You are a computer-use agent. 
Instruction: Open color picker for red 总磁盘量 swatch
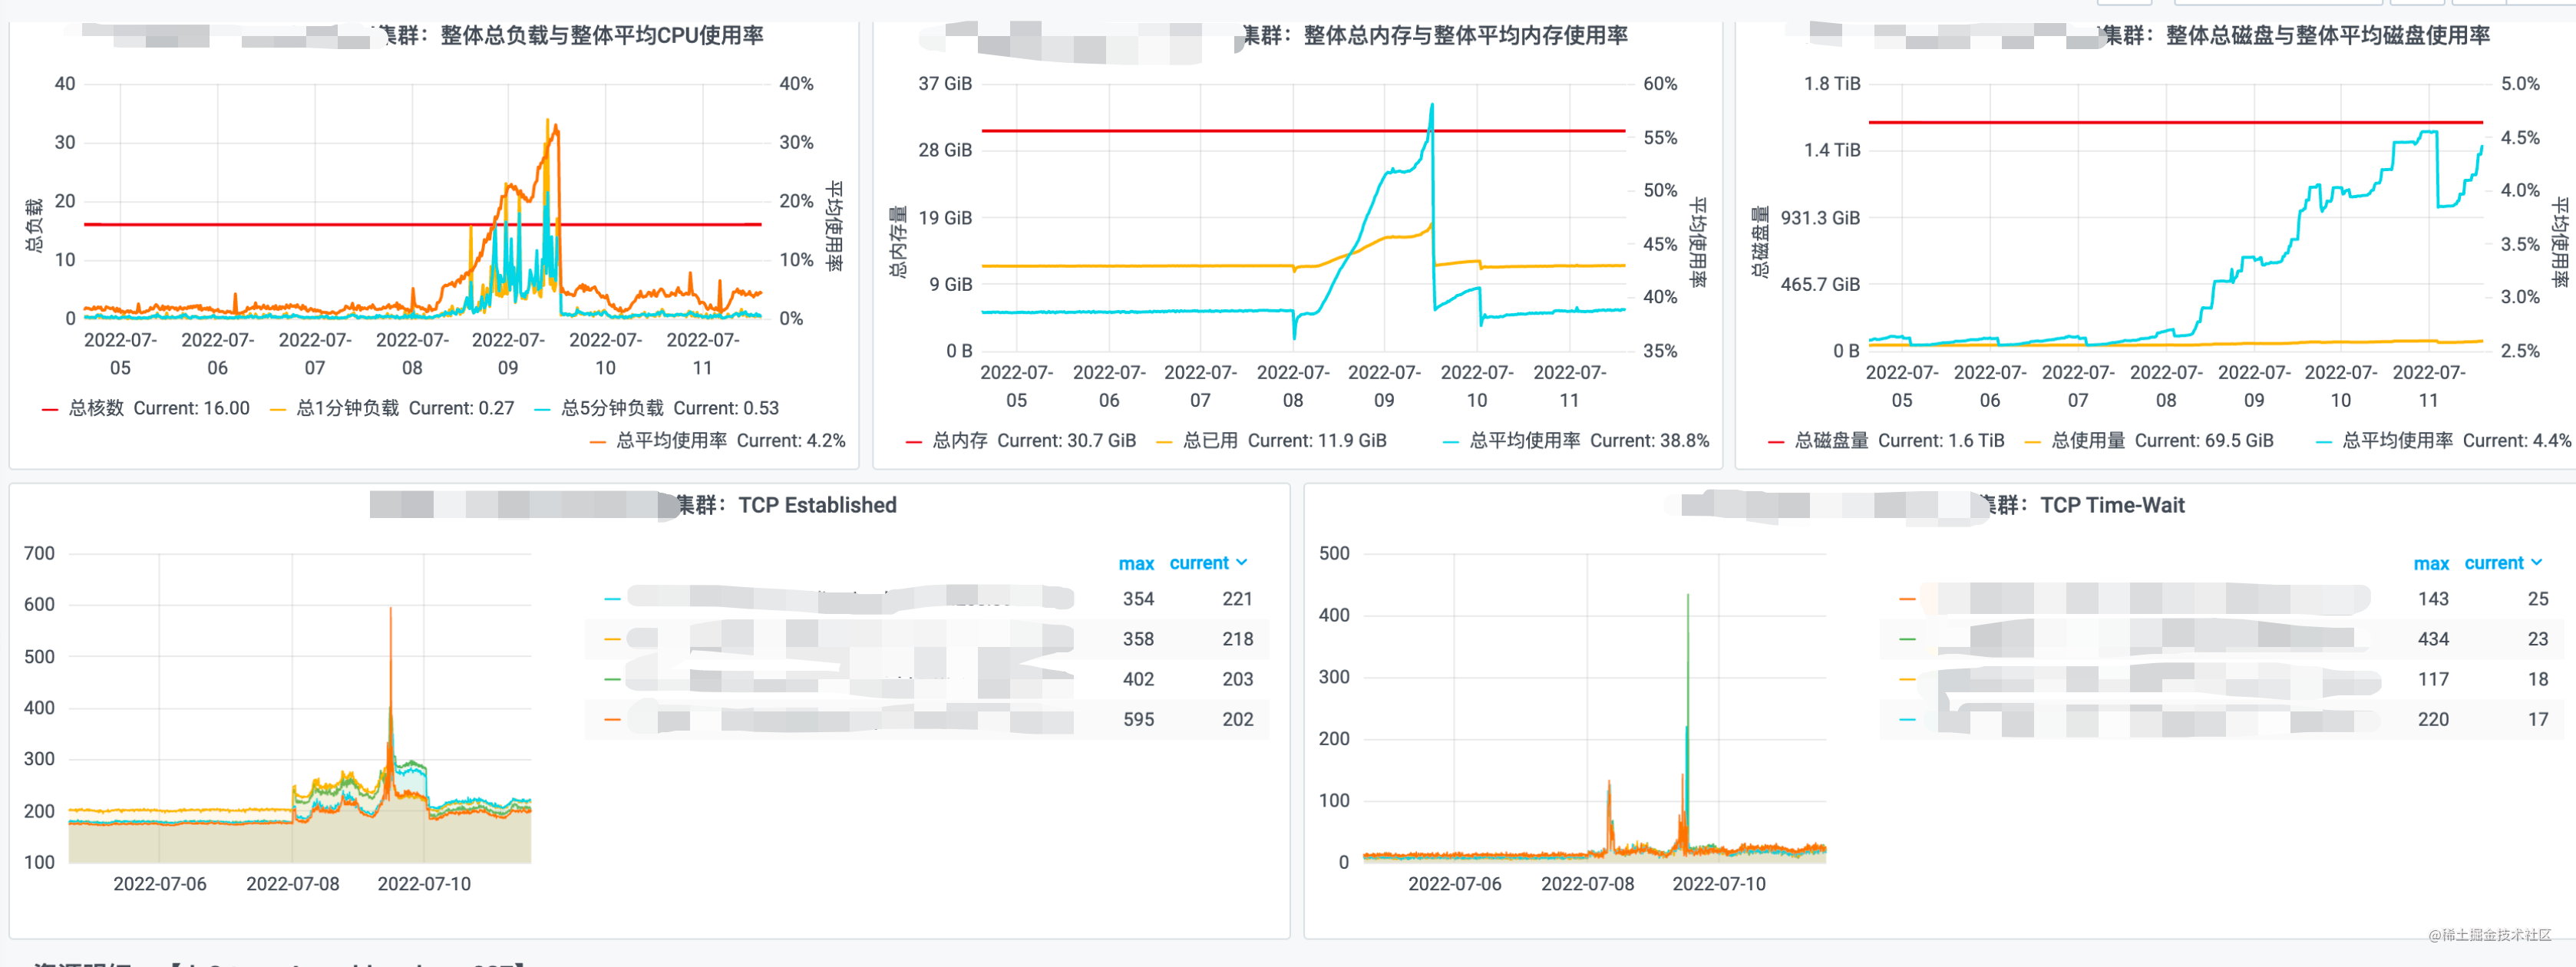pos(1775,441)
